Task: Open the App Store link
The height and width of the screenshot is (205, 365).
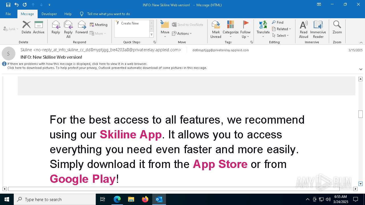Action: 220,164
